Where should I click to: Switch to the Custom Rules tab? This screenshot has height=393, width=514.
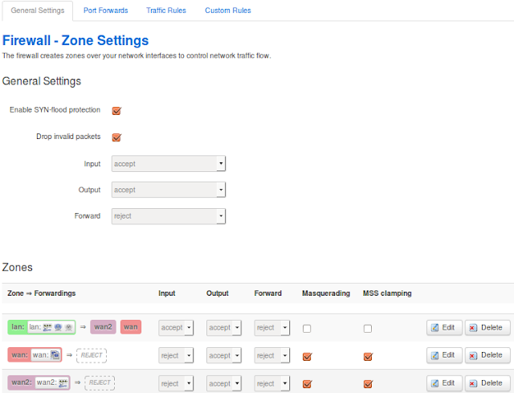pyautogui.click(x=228, y=10)
